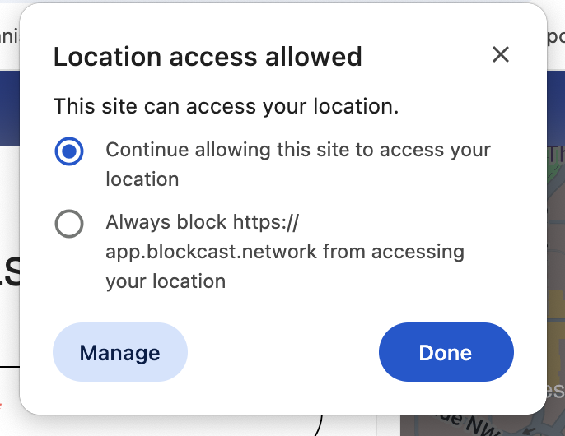Click the "Continue allowing this site" label text
The width and height of the screenshot is (565, 436).
[297, 150]
